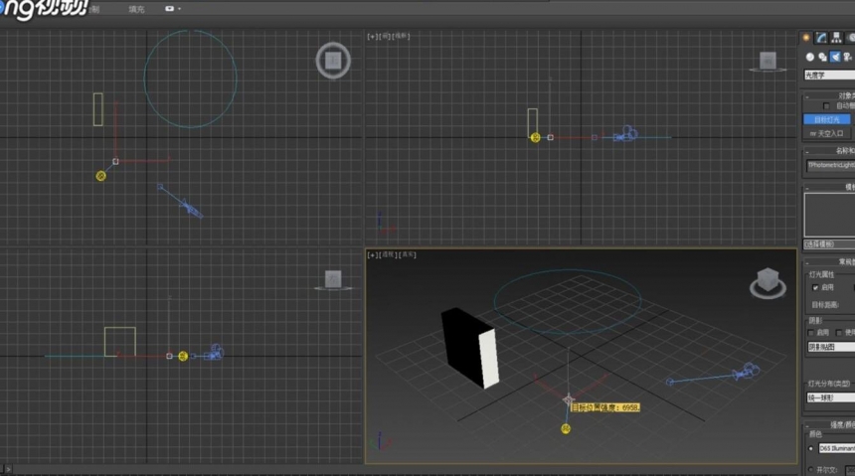Select the Cameras category icon
This screenshot has height=476, width=855.
coord(847,57)
